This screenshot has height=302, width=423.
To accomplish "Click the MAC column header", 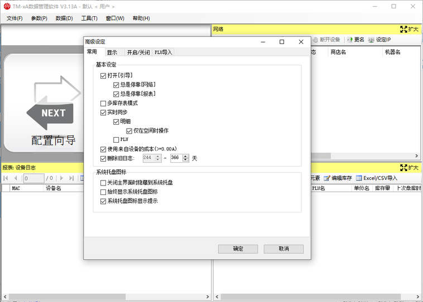I will (26, 188).
